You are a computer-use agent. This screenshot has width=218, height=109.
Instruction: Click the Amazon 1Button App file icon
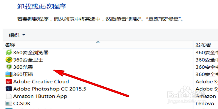tap(9, 96)
